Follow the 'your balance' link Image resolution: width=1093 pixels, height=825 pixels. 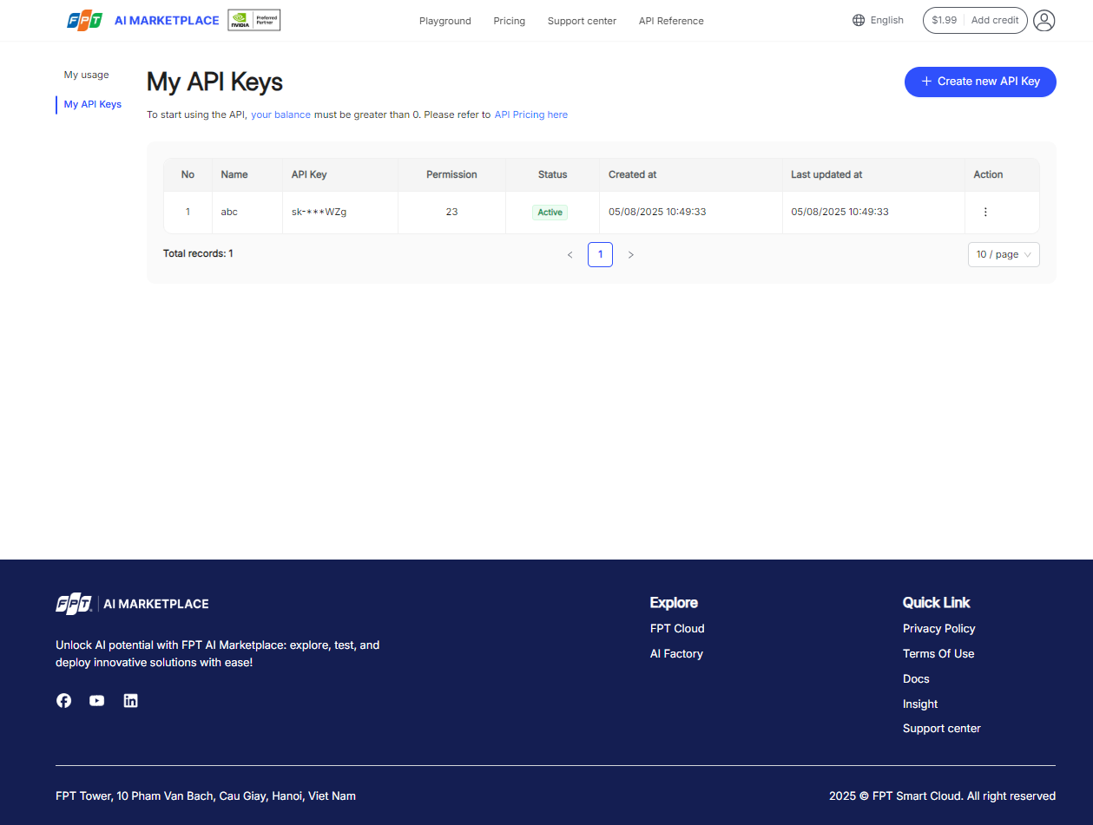[x=280, y=115]
